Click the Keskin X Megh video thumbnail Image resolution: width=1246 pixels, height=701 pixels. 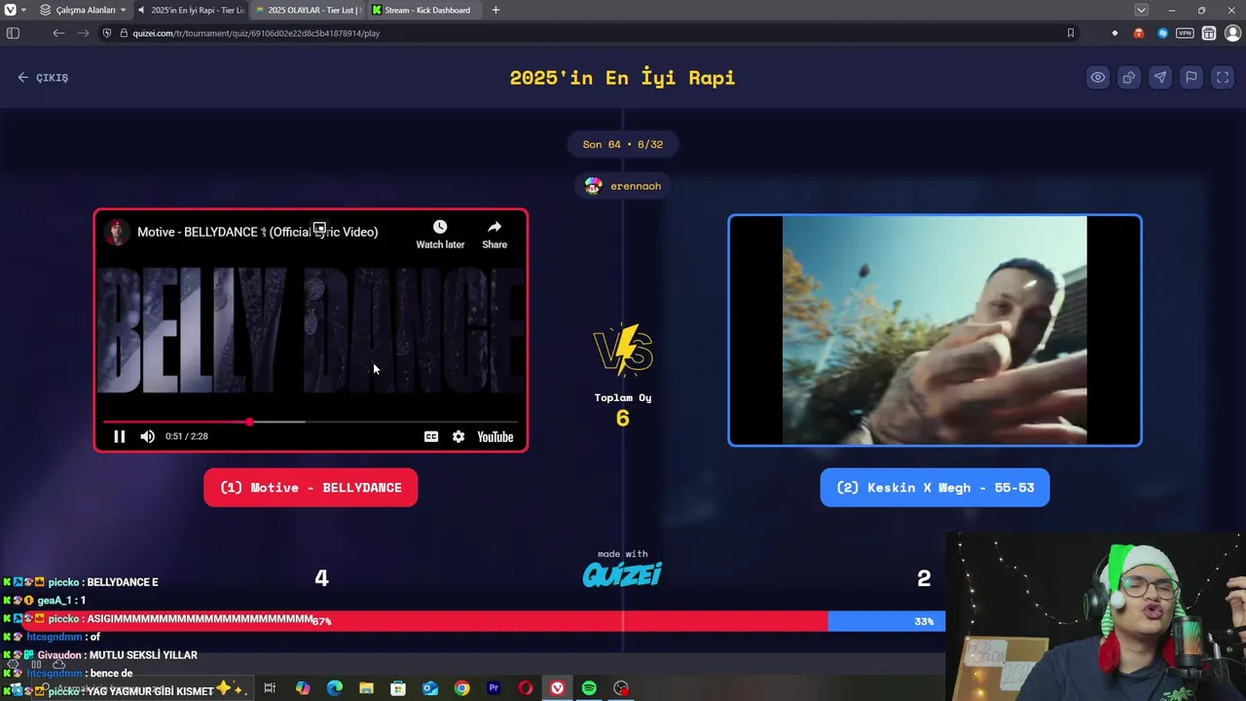[934, 330]
